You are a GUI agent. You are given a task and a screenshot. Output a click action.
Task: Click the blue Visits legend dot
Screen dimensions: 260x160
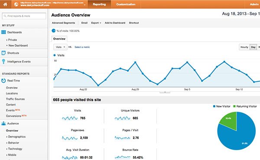55,55
